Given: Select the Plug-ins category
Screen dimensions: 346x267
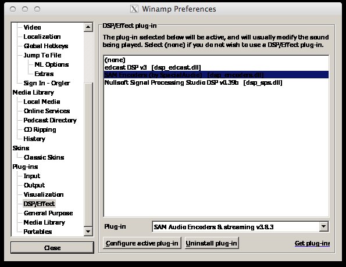Looking at the screenshot, I should coord(25,167).
